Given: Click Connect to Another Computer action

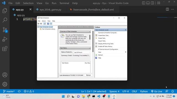Looking at the screenshot, I should coord(108,33).
